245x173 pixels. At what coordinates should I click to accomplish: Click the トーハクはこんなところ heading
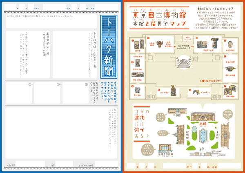point(95,50)
